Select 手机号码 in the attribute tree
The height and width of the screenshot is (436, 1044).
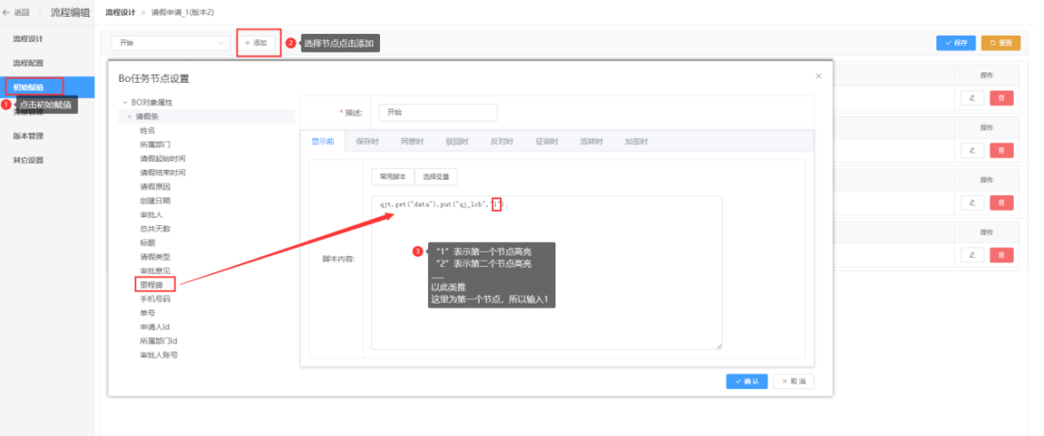point(155,299)
